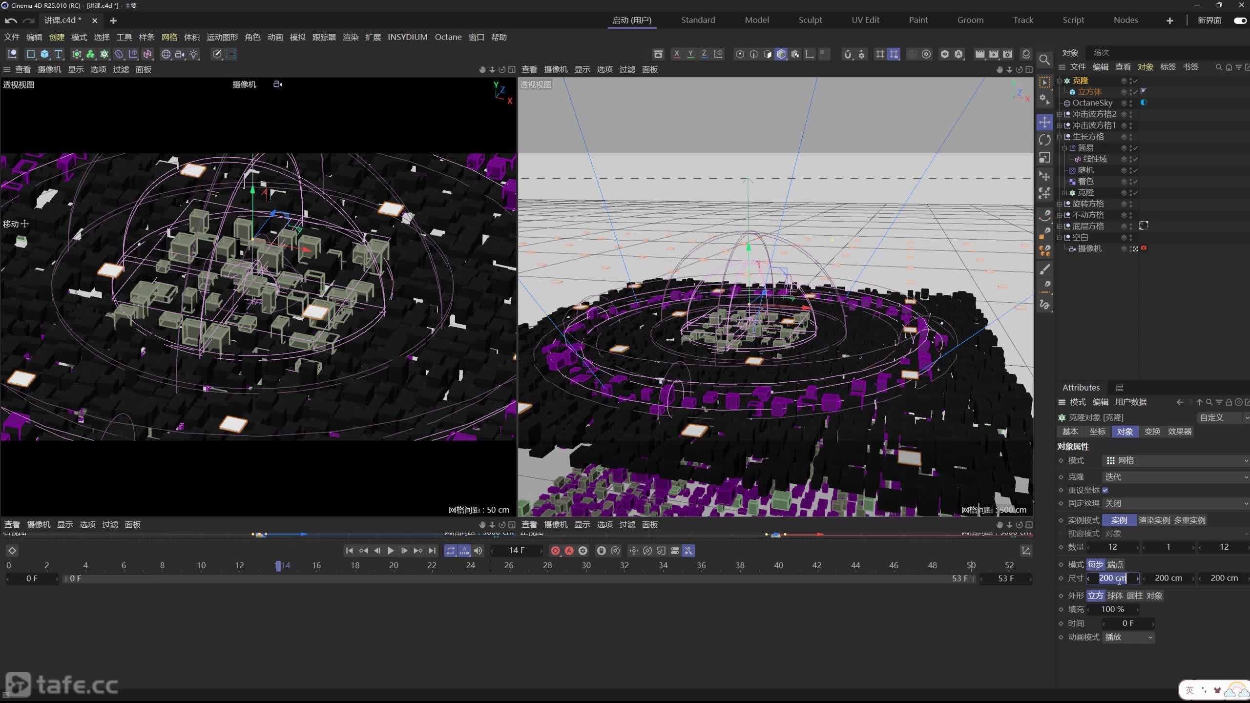Open the 动画模式 播放 dropdown
Image resolution: width=1250 pixels, height=703 pixels.
[x=1128, y=637]
